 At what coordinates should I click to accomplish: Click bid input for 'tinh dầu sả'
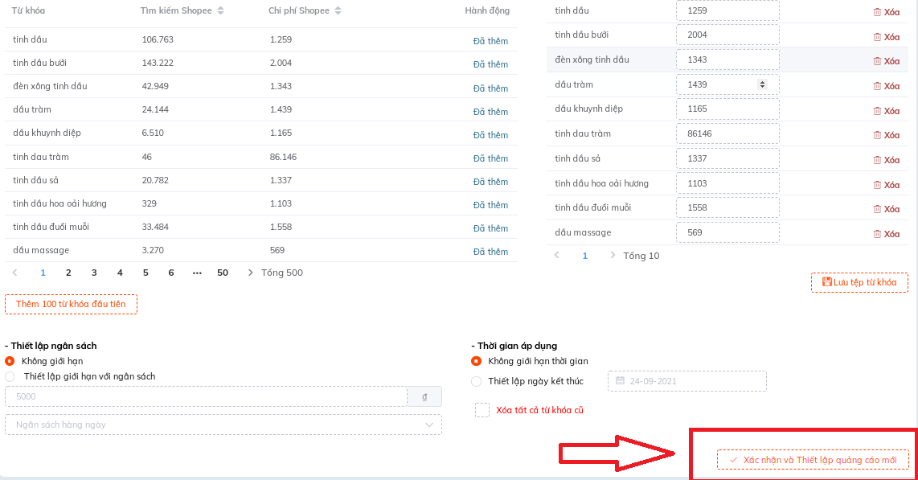click(727, 158)
